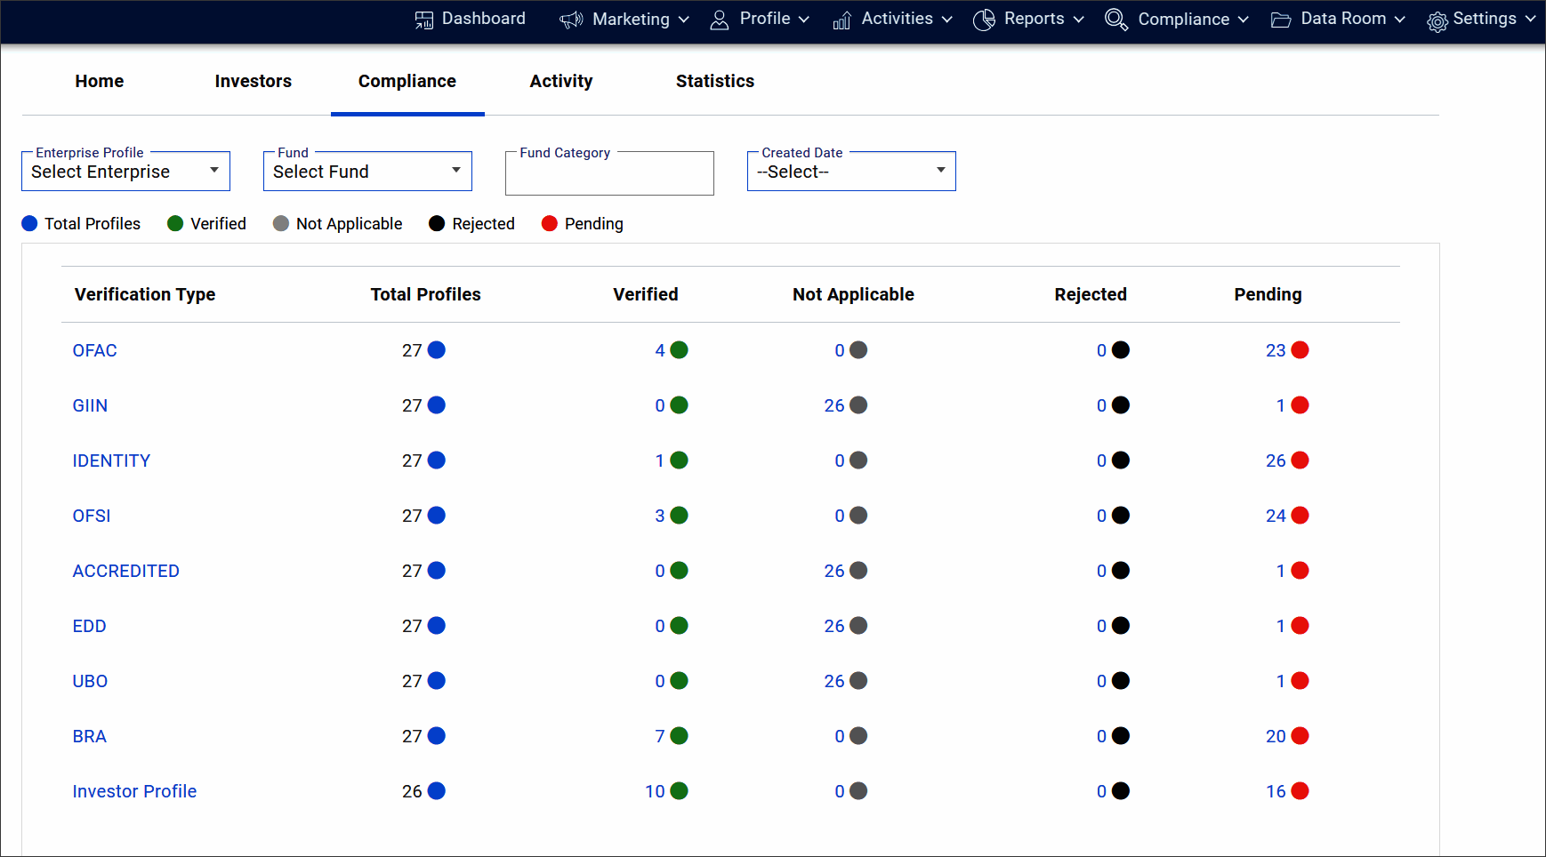The image size is (1546, 857).
Task: Toggle the Pending red legend indicator
Action: 549,224
